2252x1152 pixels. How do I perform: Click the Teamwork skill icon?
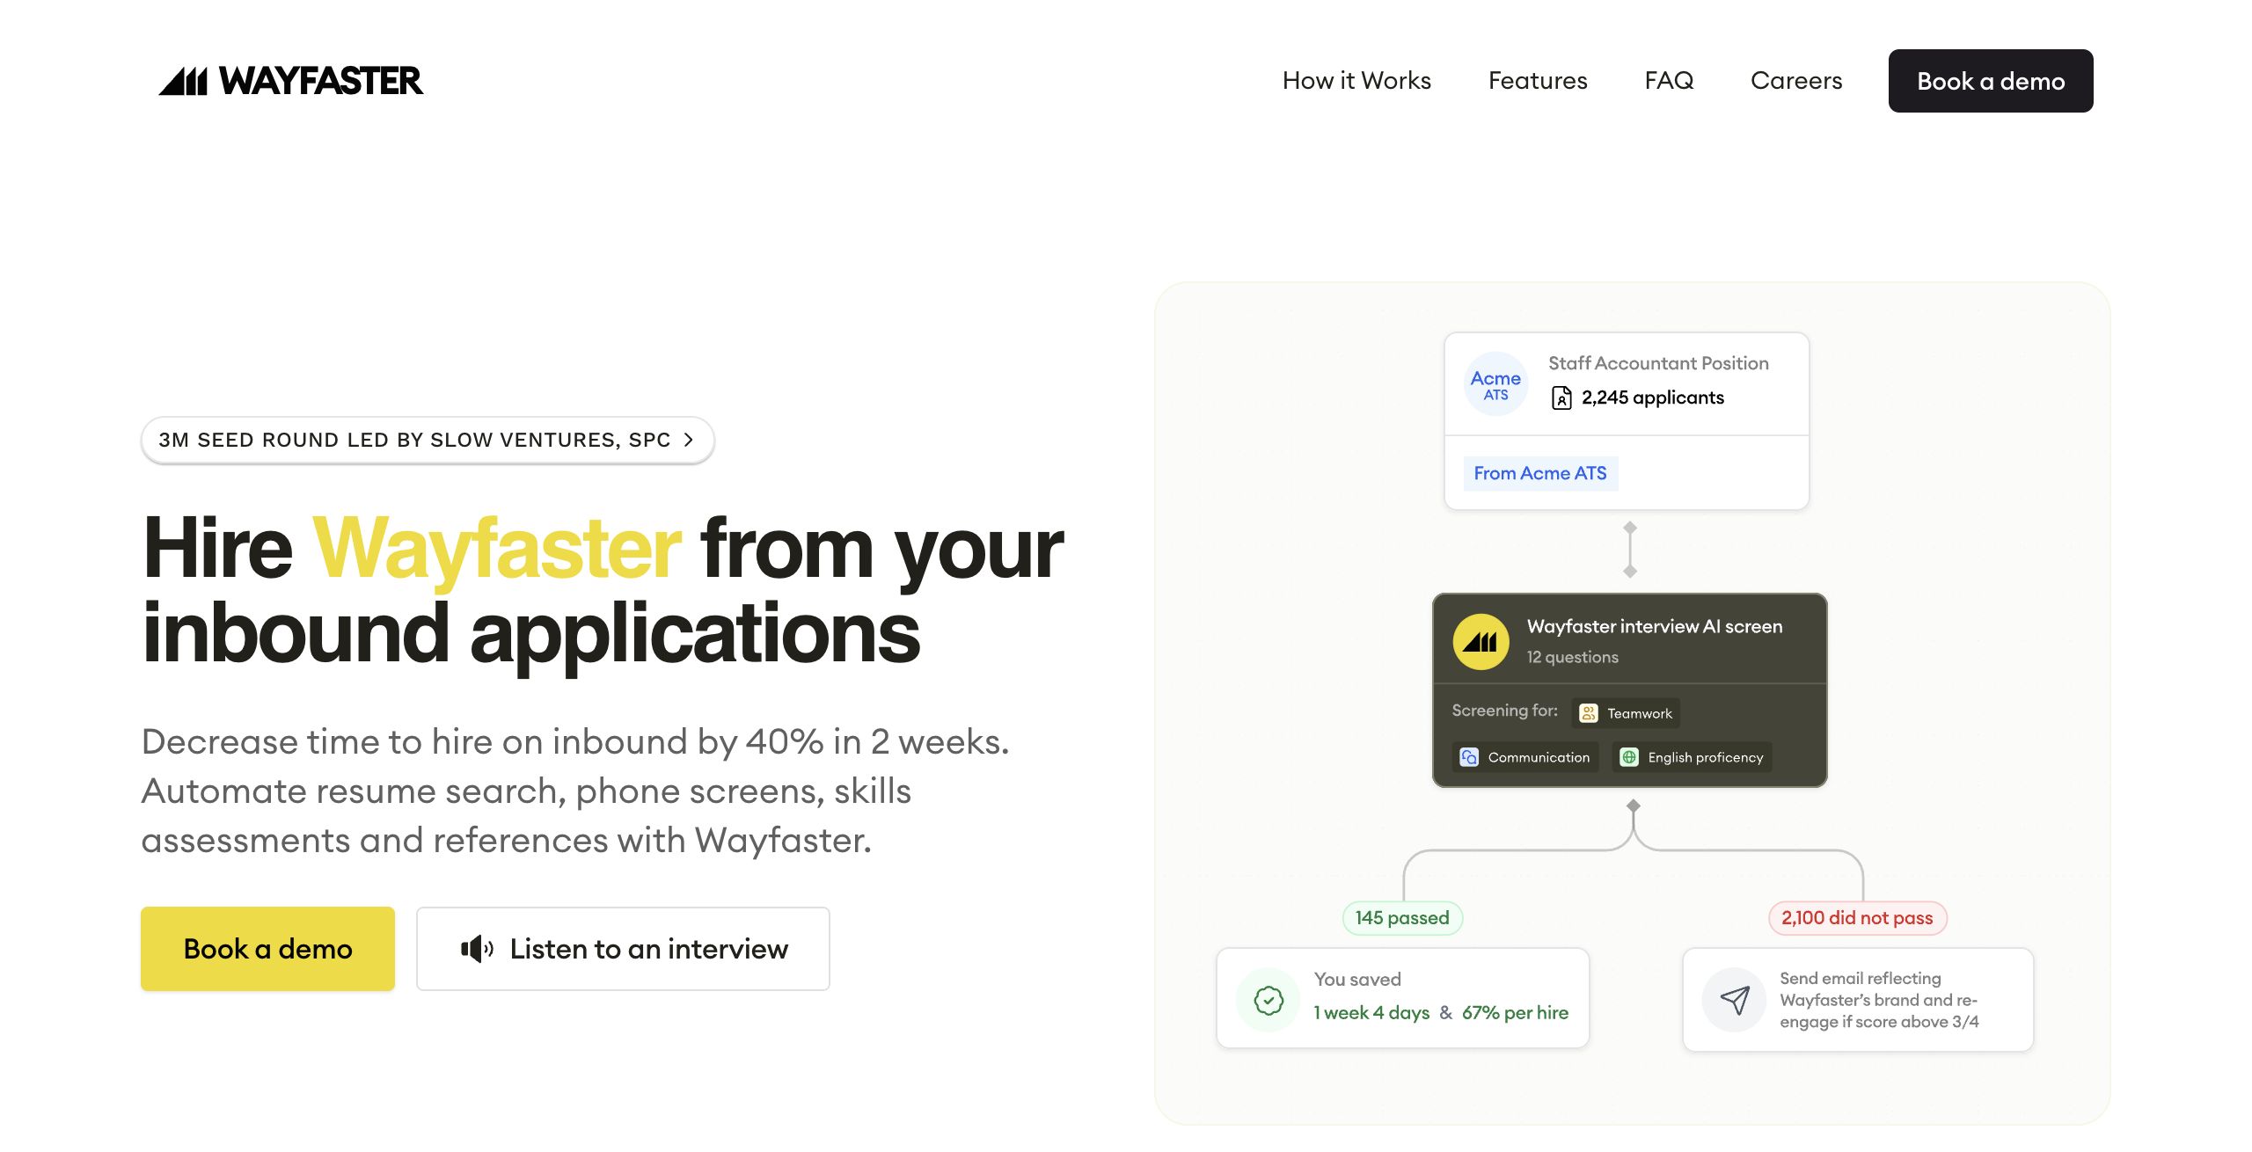(1589, 713)
